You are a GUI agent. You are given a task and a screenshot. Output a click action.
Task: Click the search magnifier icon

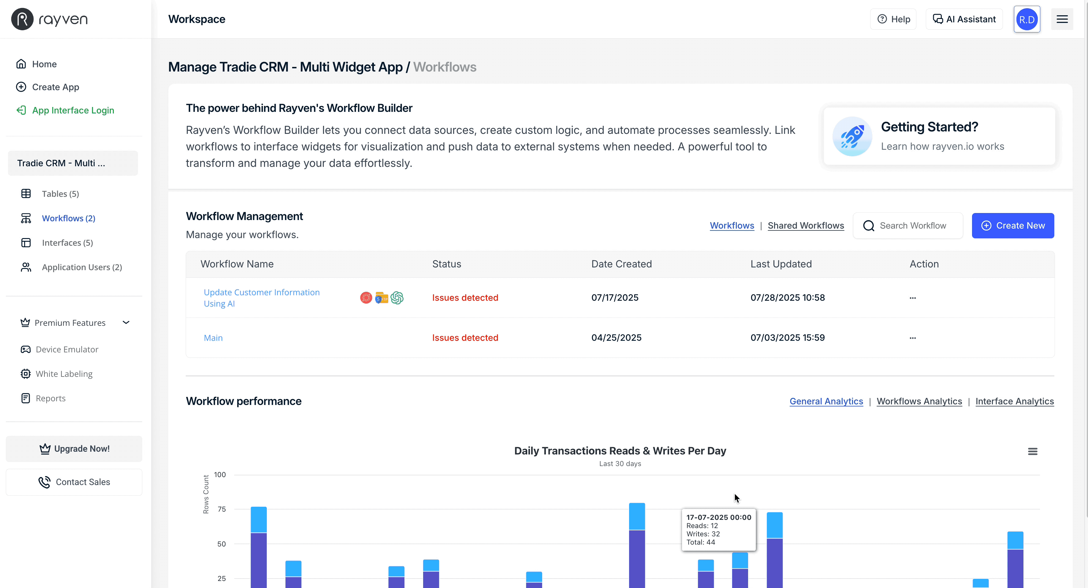(869, 226)
